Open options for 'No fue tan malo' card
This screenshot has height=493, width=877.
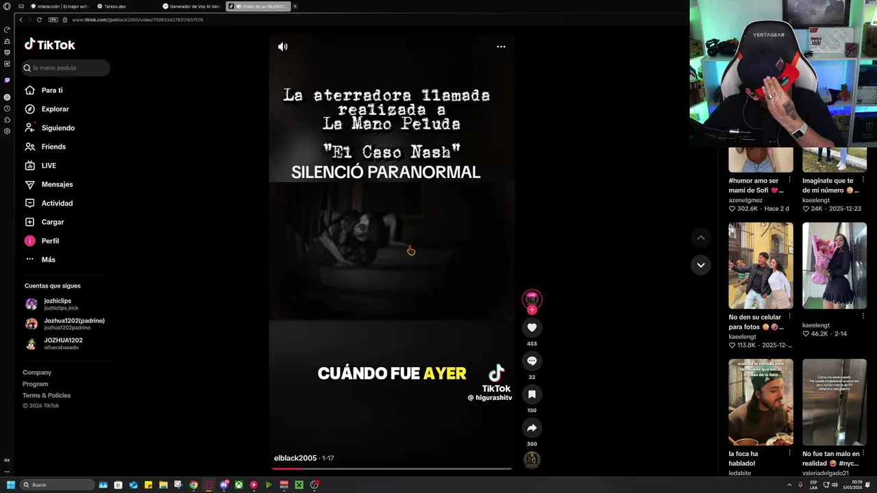point(863,453)
